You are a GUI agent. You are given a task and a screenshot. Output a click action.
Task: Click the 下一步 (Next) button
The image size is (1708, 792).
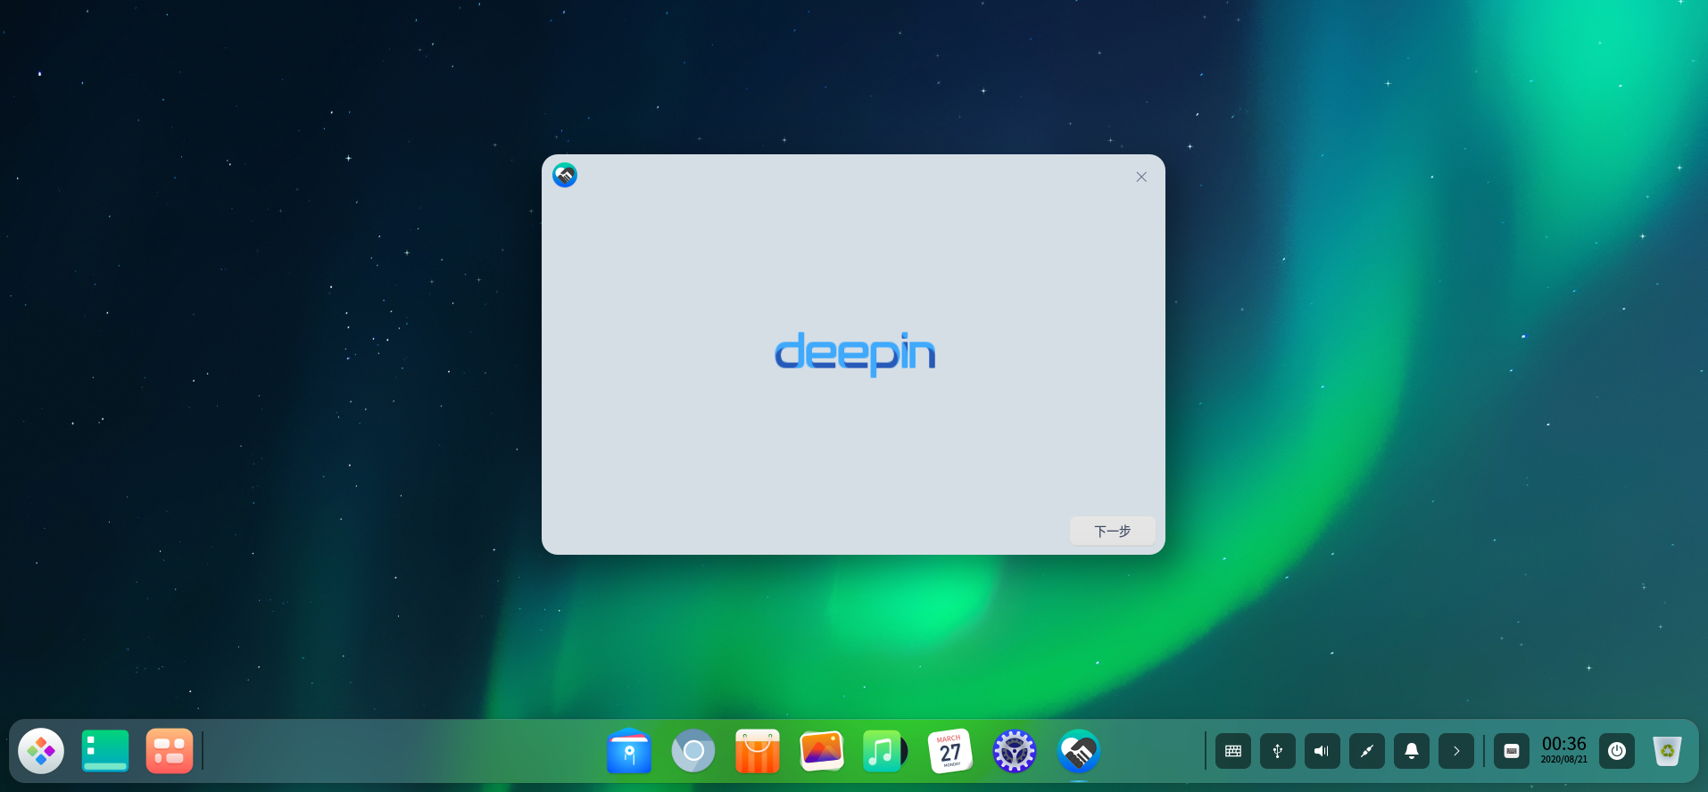click(x=1112, y=531)
